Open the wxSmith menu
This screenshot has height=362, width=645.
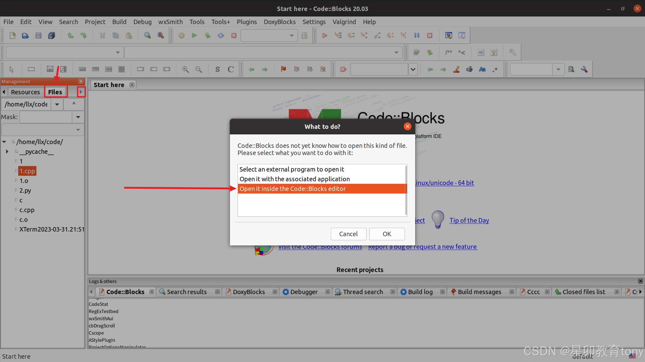point(170,22)
